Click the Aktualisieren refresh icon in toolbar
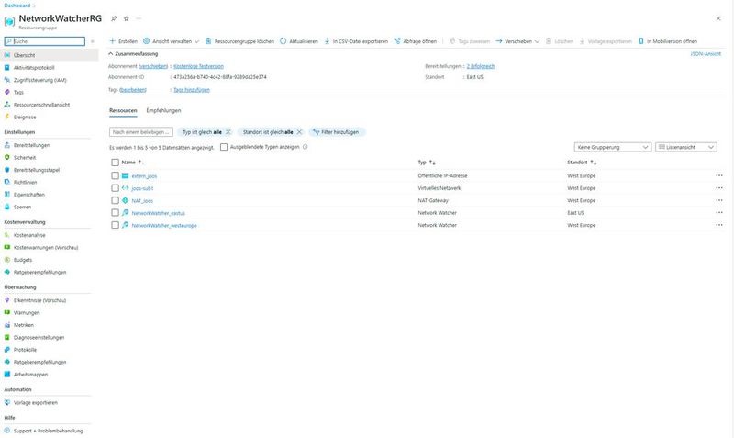Viewport: 734px width, 438px height. pos(284,41)
